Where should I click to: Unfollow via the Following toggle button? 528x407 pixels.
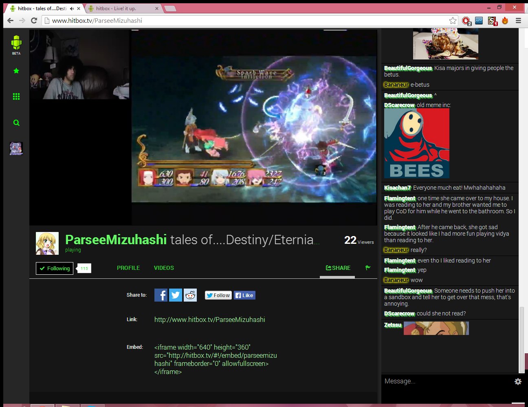pyautogui.click(x=54, y=268)
